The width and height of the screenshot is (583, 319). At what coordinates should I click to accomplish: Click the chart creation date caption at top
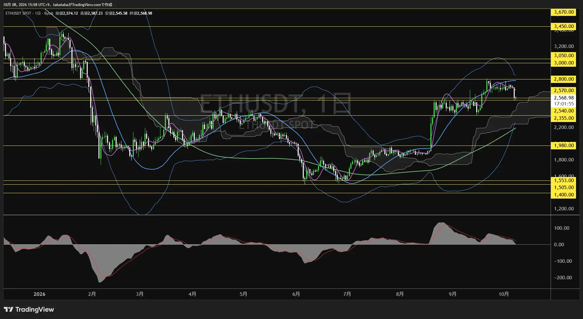58,5
